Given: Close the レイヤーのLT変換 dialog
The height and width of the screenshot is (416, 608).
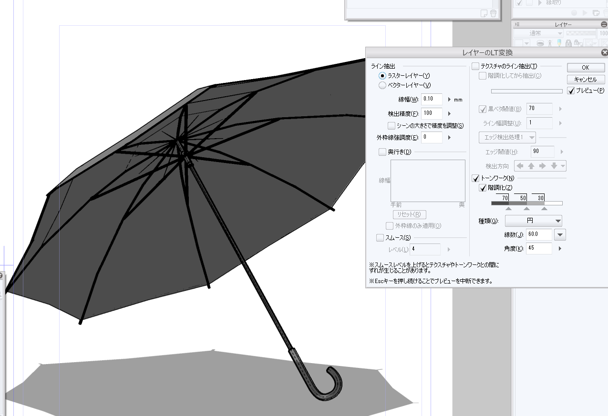Looking at the screenshot, I should click(x=605, y=52).
